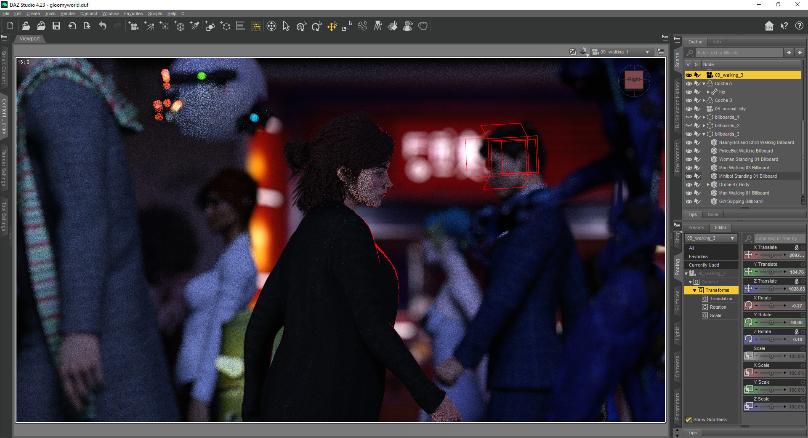Uncheck the Show Sub Items checkbox

[x=688, y=419]
